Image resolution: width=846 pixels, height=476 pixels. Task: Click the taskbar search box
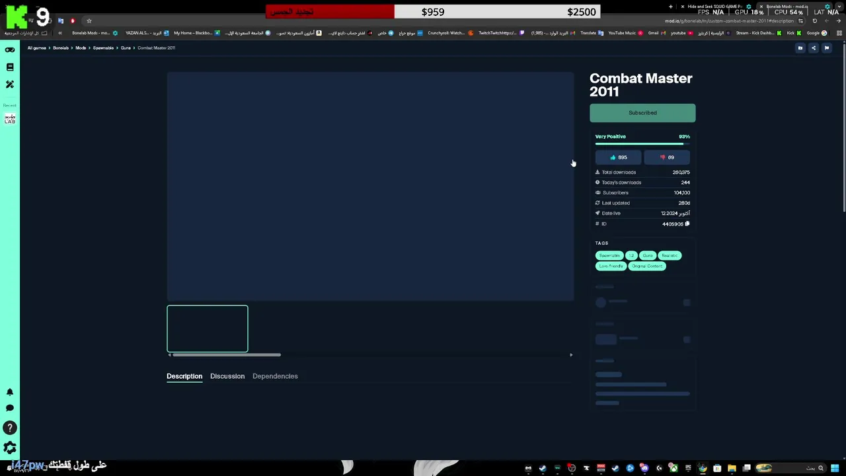coord(790,468)
